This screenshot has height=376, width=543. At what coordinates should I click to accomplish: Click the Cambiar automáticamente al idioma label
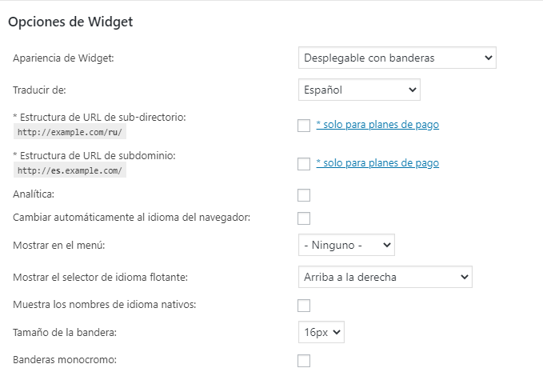pyautogui.click(x=132, y=218)
